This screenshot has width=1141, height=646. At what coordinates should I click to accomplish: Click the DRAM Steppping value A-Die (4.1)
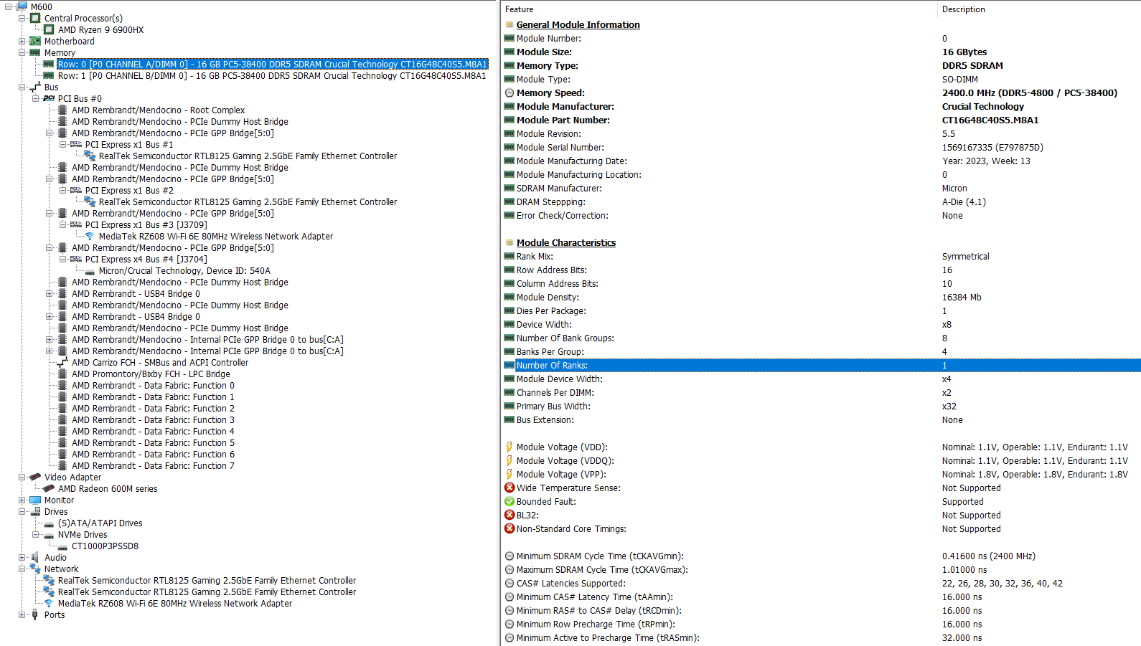coord(964,201)
